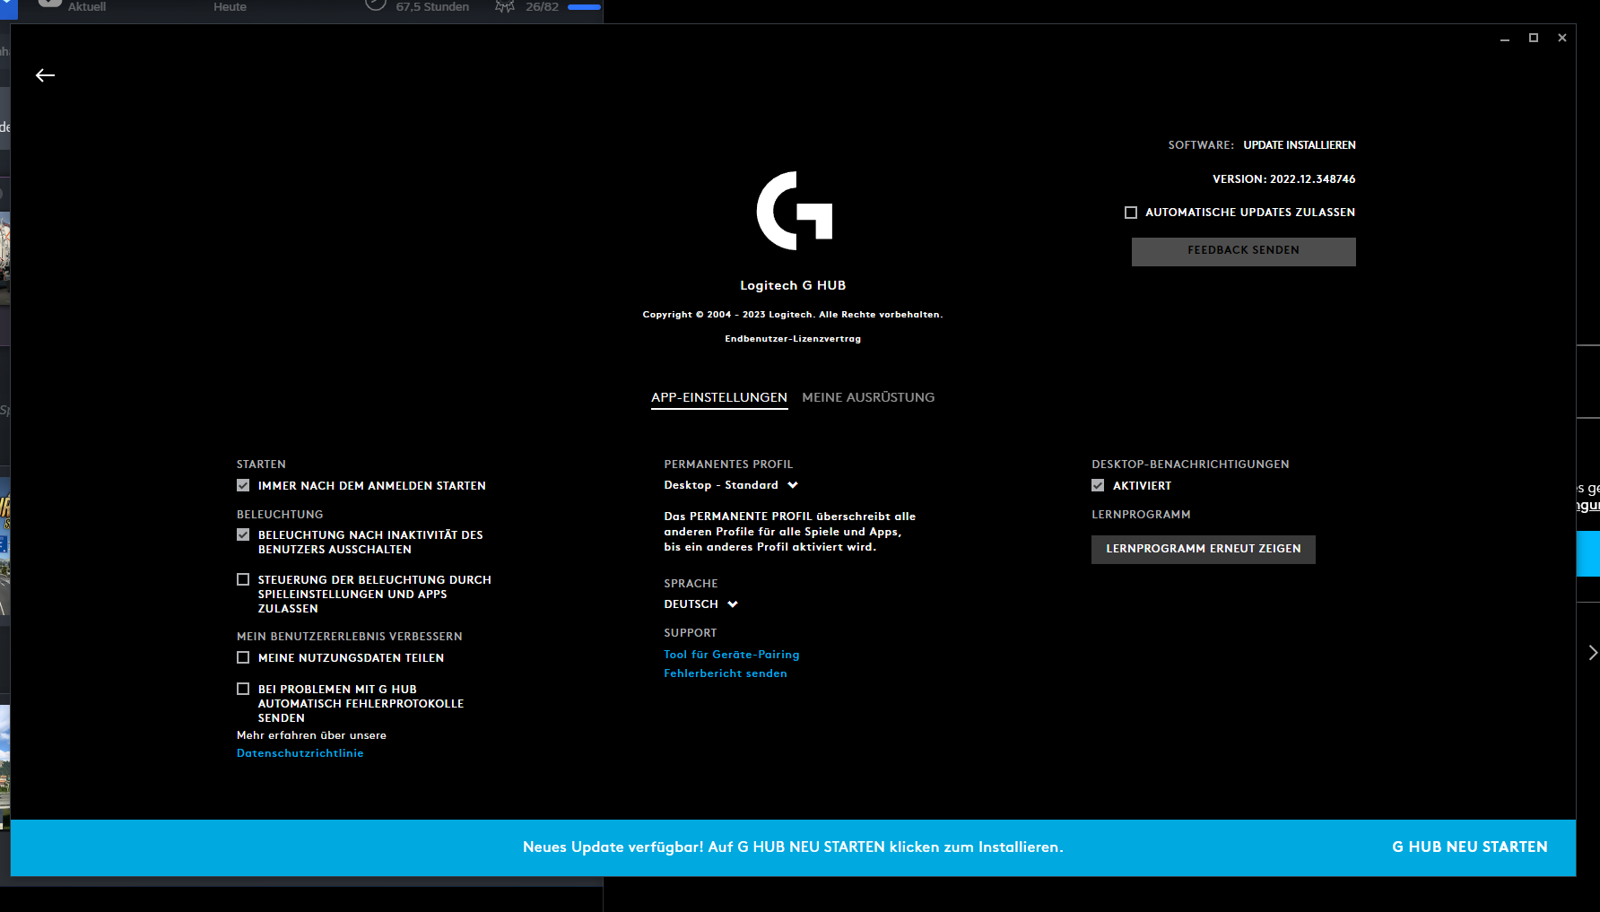This screenshot has width=1600, height=912.
Task: Click right chevron in background window
Action: click(1592, 653)
